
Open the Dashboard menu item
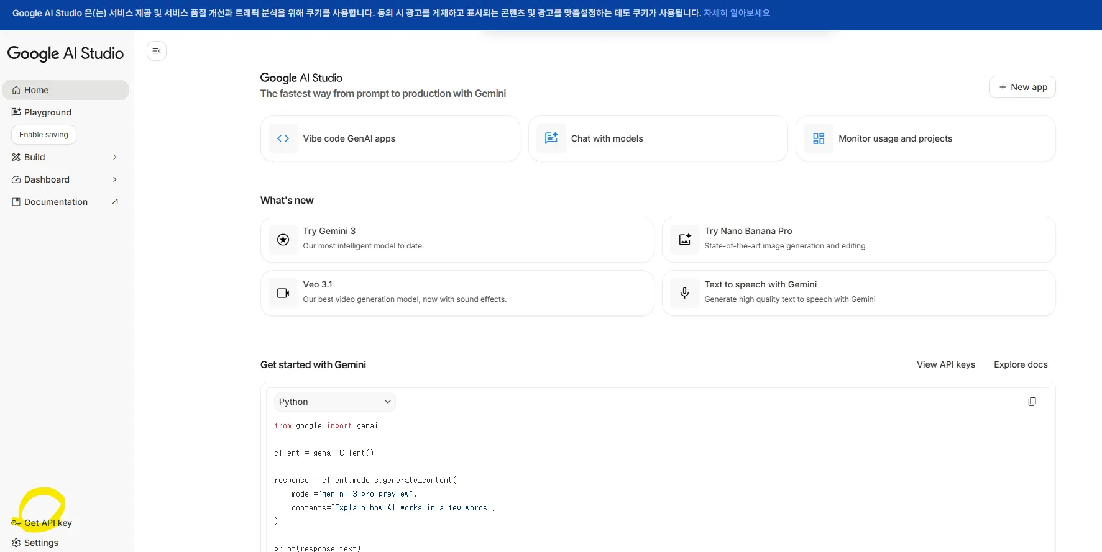(65, 179)
